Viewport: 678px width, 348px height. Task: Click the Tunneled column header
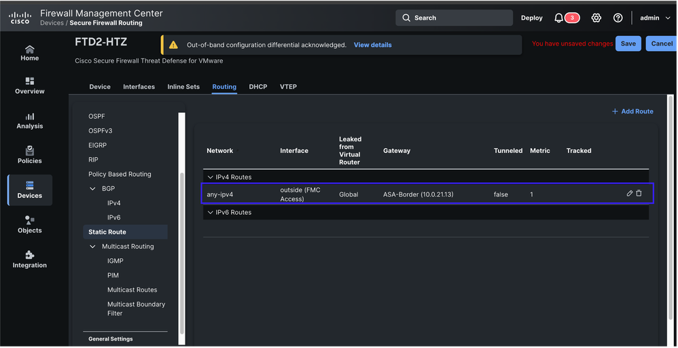[x=508, y=151]
